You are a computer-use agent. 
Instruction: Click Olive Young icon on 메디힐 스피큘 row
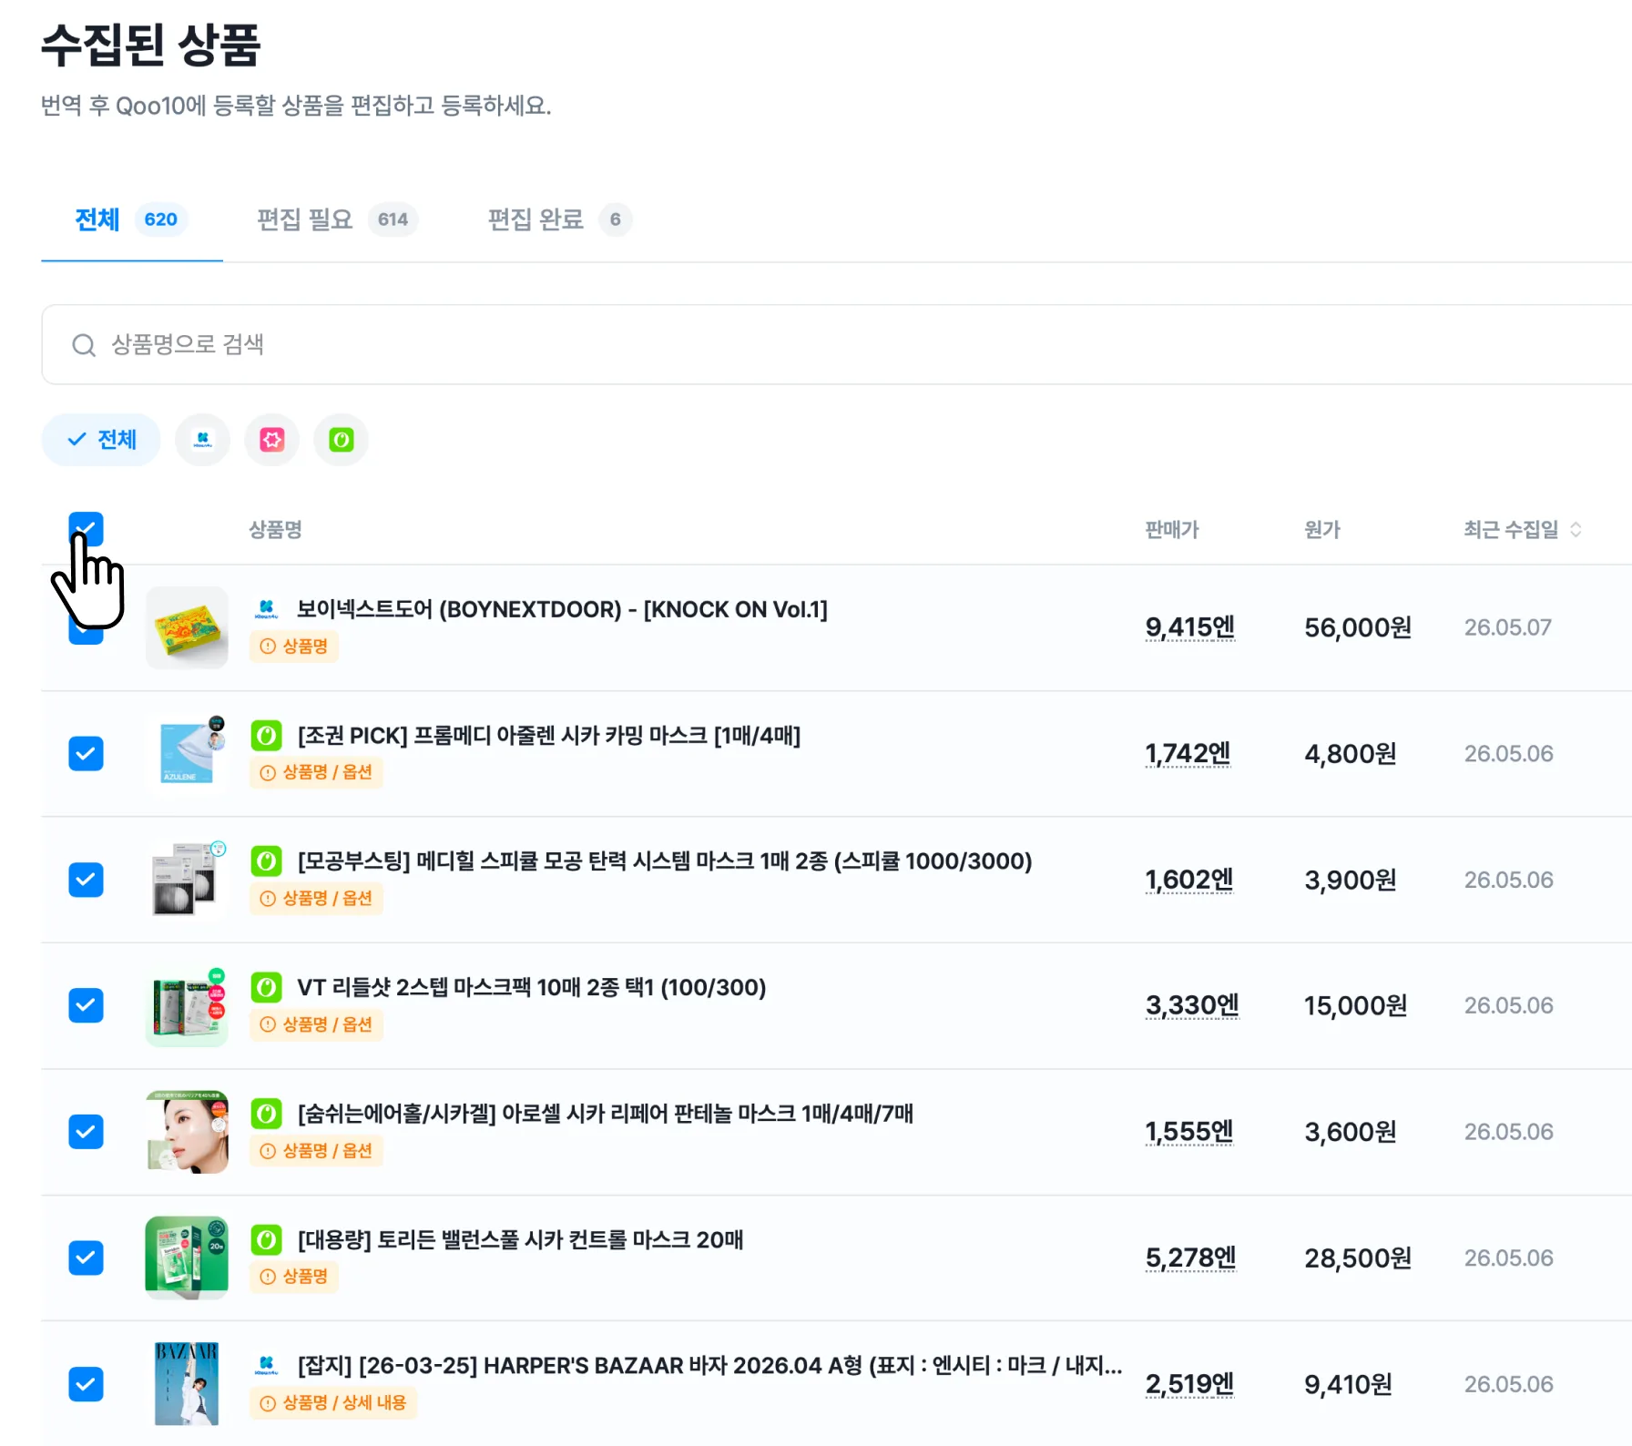pyautogui.click(x=266, y=860)
